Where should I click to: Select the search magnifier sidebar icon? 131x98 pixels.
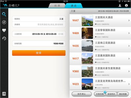pyautogui.click(x=4, y=14)
